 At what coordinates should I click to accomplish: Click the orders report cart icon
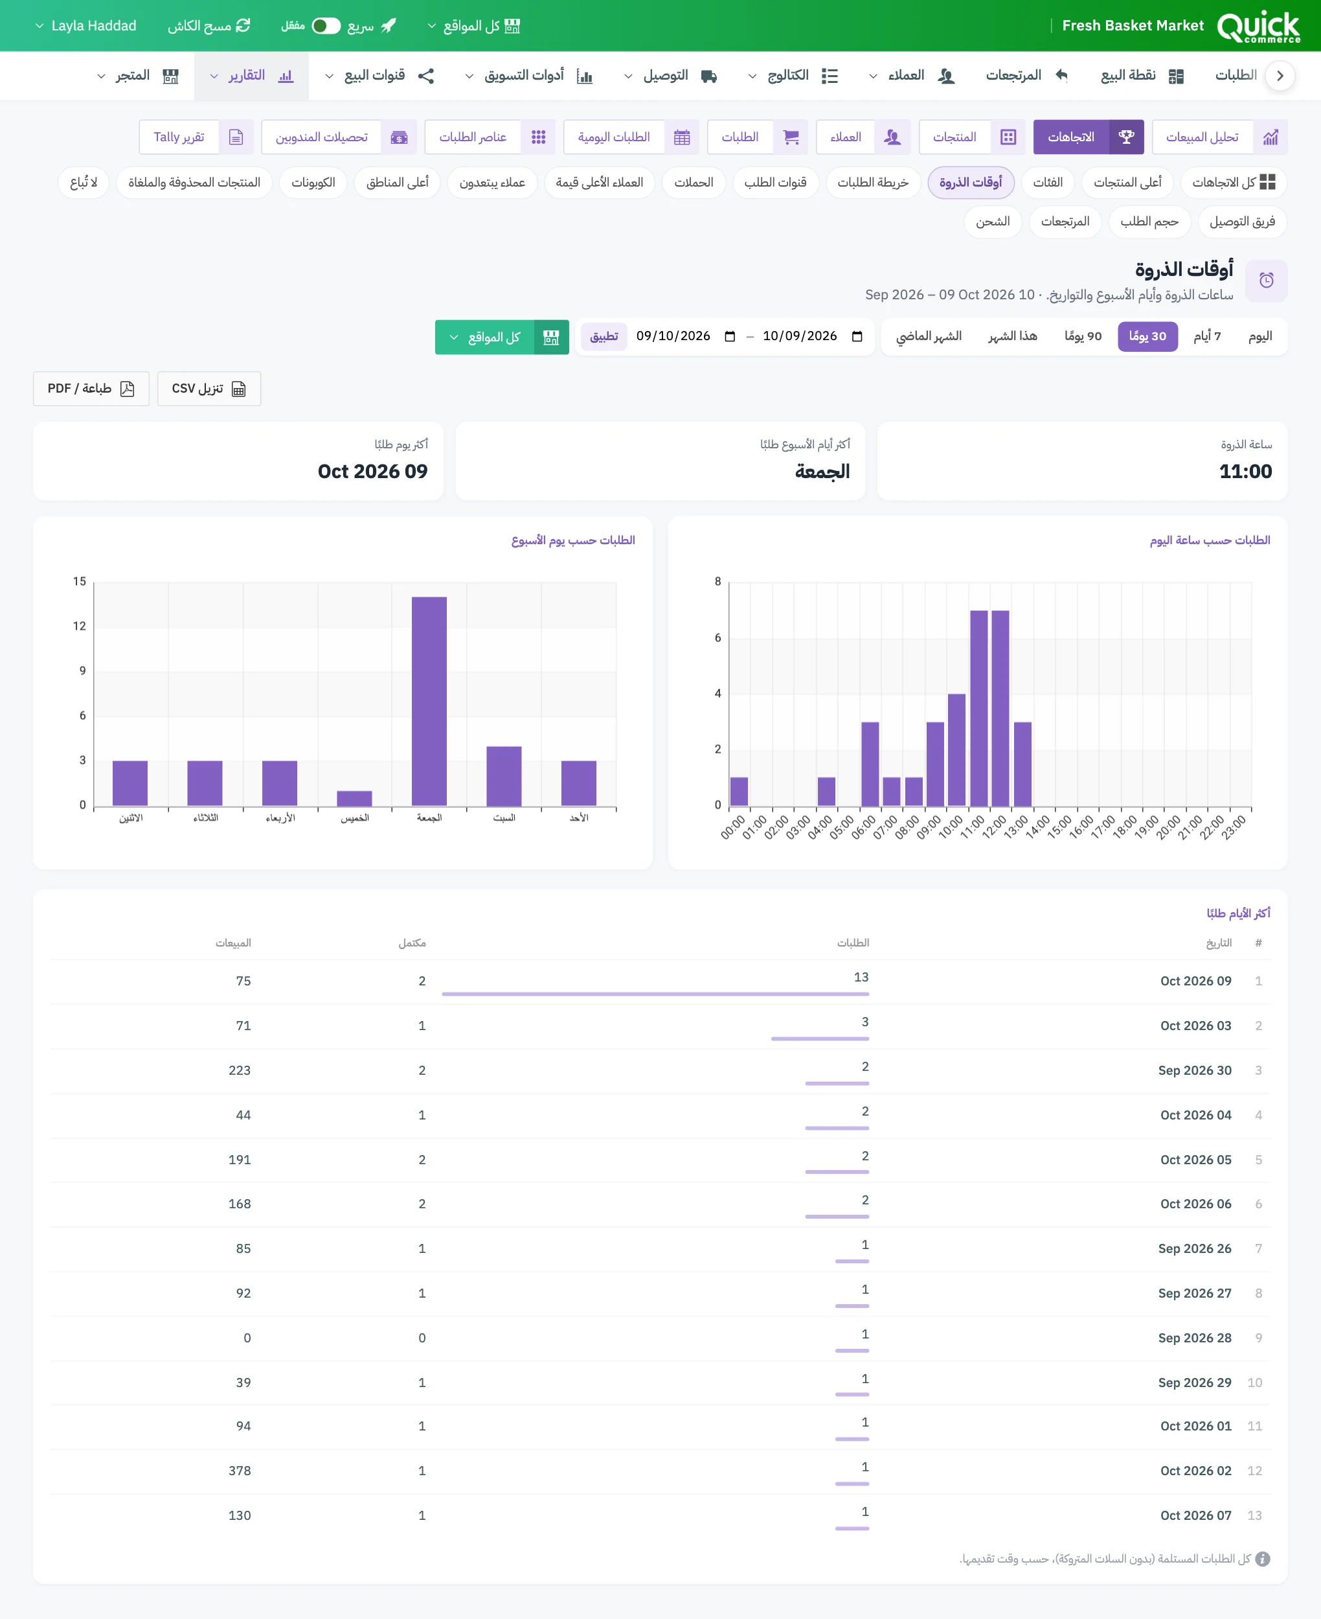tap(791, 137)
